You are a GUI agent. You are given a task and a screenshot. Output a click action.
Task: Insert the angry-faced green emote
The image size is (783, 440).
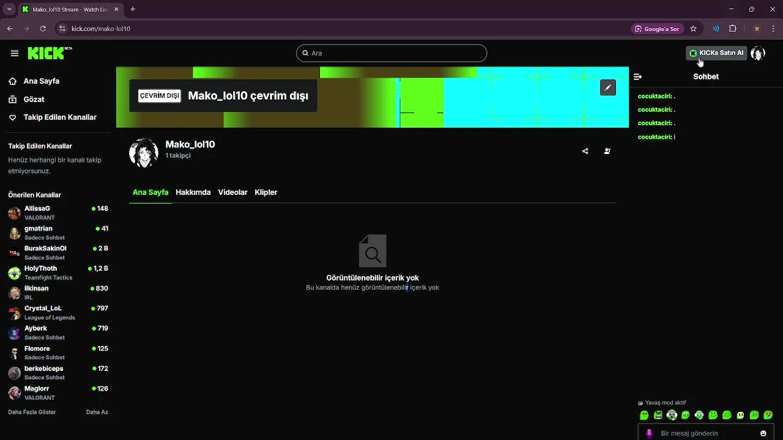(658, 415)
